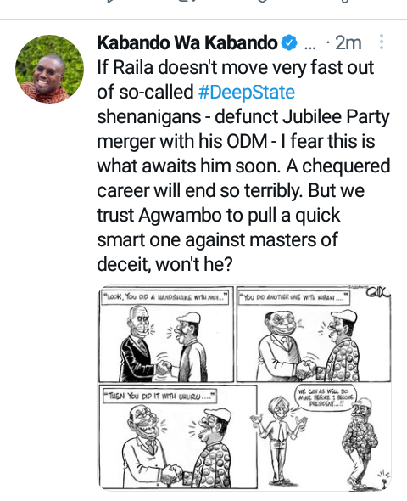Screen dimensions: 407x501
Task: Click the "Look, you did a handshake" caption
Action: 164,297
